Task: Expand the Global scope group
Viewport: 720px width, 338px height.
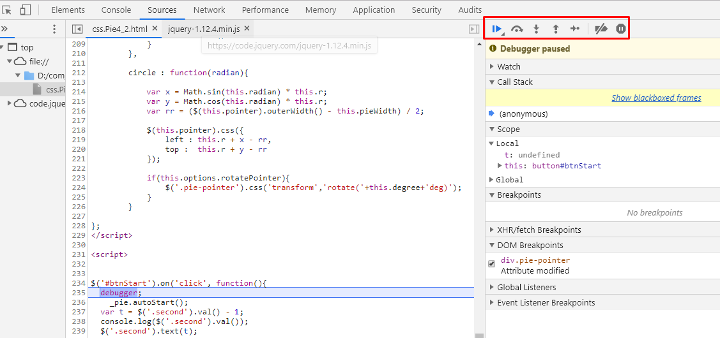Action: (x=492, y=180)
